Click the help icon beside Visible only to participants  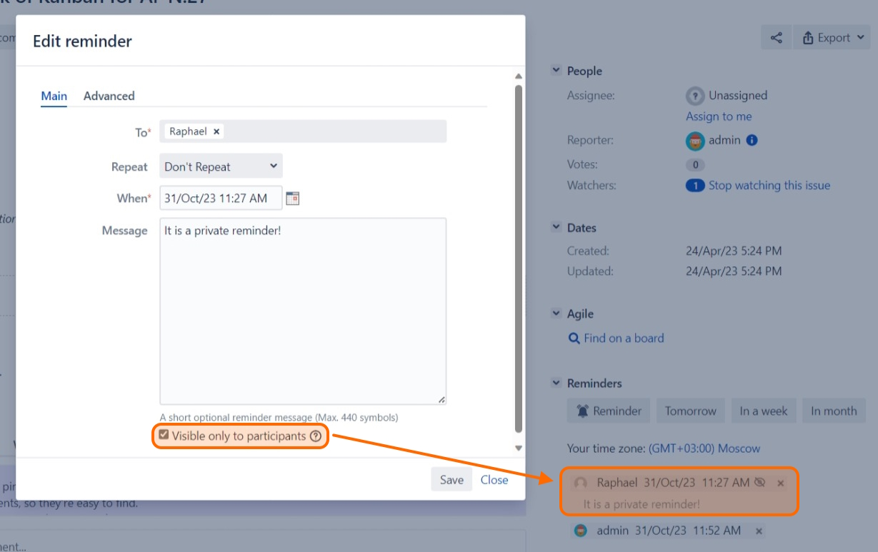click(316, 436)
